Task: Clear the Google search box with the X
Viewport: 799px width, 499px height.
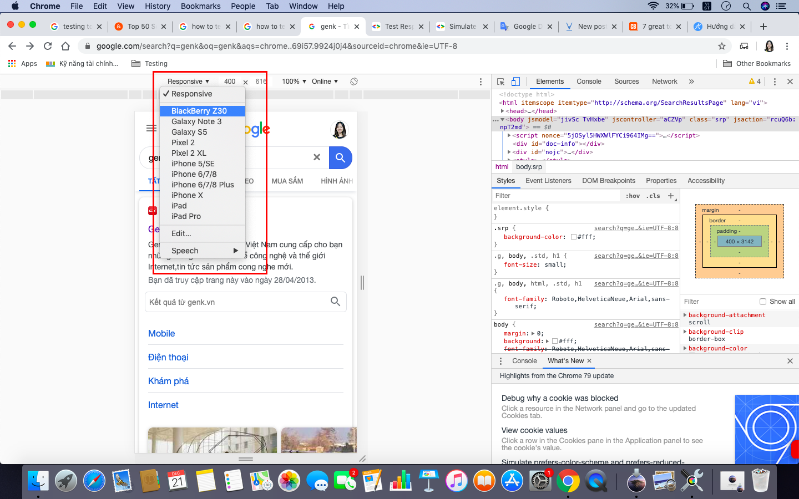Action: click(x=317, y=157)
